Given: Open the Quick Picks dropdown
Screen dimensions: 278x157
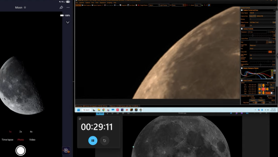Looking at the screenshot, I should pyautogui.click(x=260, y=38).
